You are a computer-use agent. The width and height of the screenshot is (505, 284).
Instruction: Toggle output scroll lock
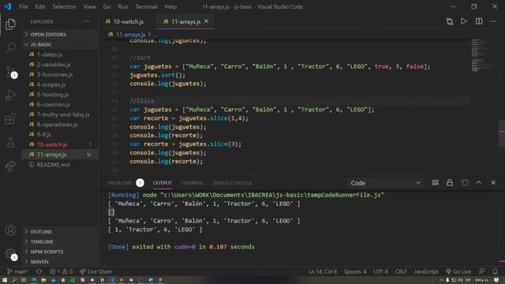[x=450, y=182]
